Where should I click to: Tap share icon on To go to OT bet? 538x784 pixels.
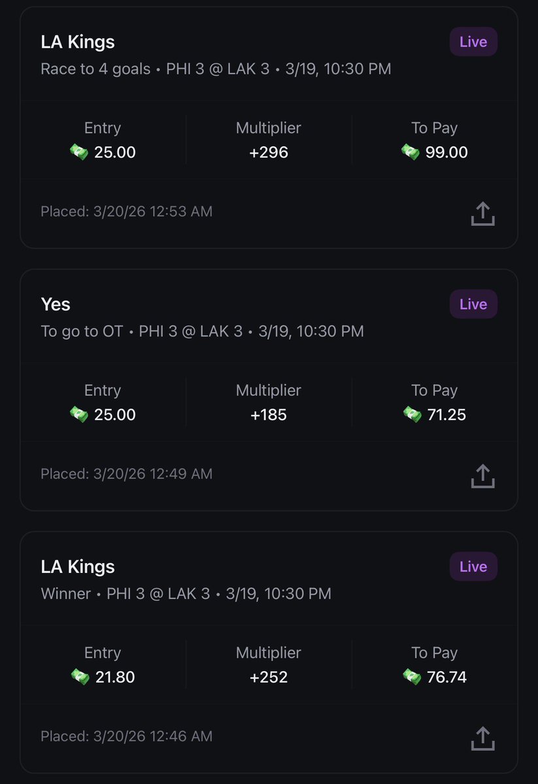[482, 476]
